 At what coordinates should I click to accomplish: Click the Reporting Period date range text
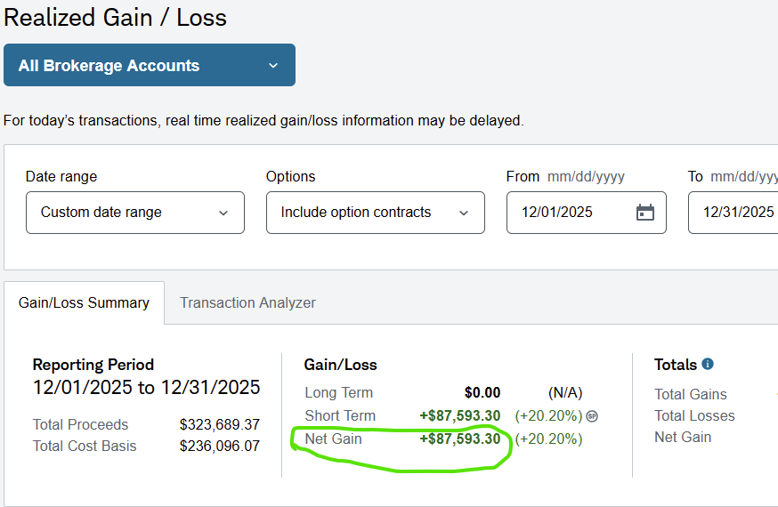(x=146, y=388)
